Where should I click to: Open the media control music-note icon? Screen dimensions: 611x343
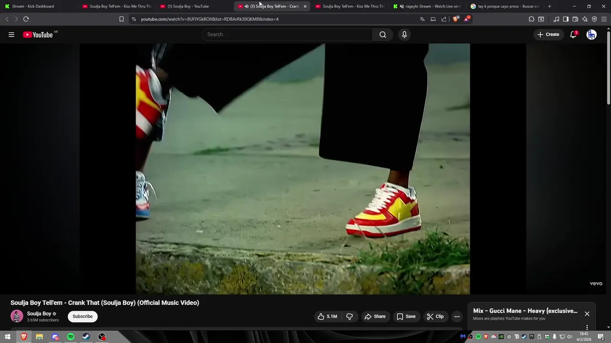556,19
